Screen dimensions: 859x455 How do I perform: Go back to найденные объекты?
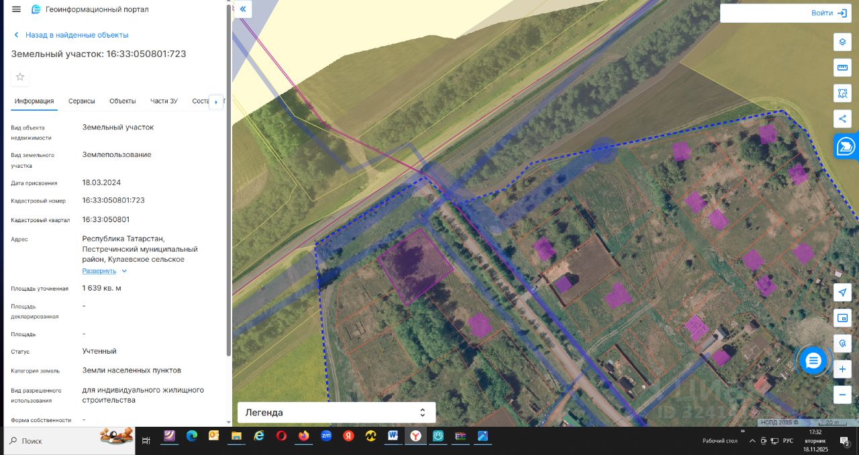pyautogui.click(x=70, y=35)
